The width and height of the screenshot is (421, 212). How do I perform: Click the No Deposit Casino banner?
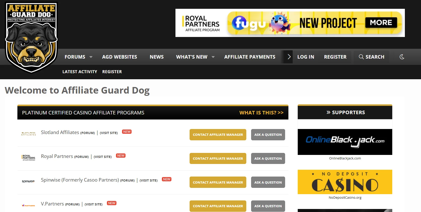pyautogui.click(x=345, y=182)
